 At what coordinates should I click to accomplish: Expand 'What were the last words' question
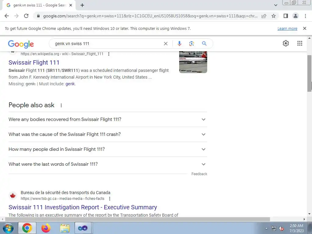[108, 164]
